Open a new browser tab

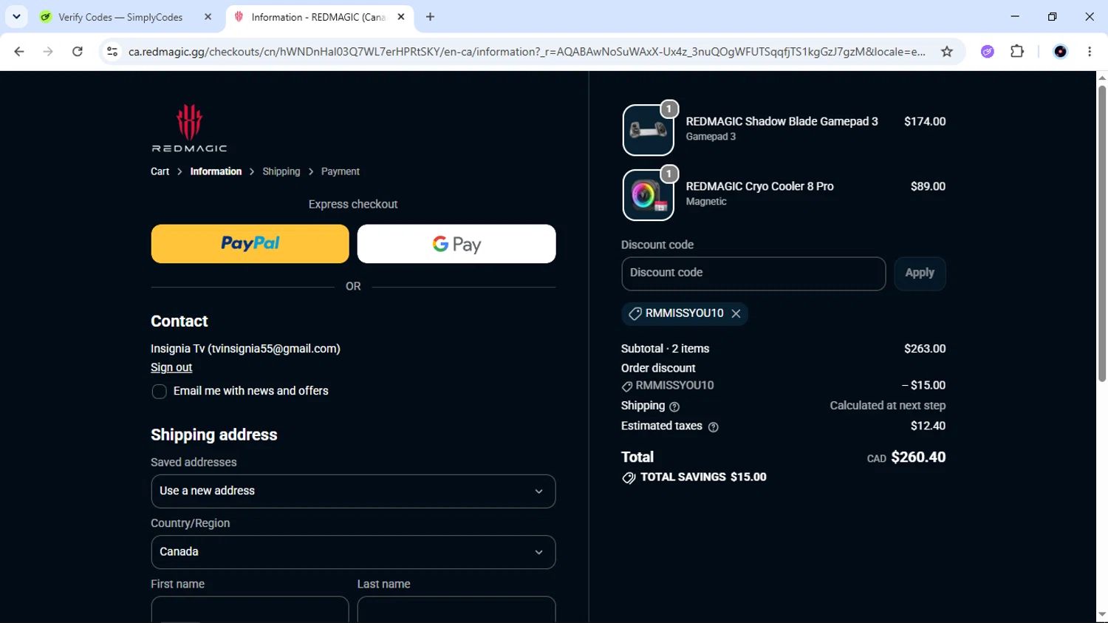click(x=430, y=17)
